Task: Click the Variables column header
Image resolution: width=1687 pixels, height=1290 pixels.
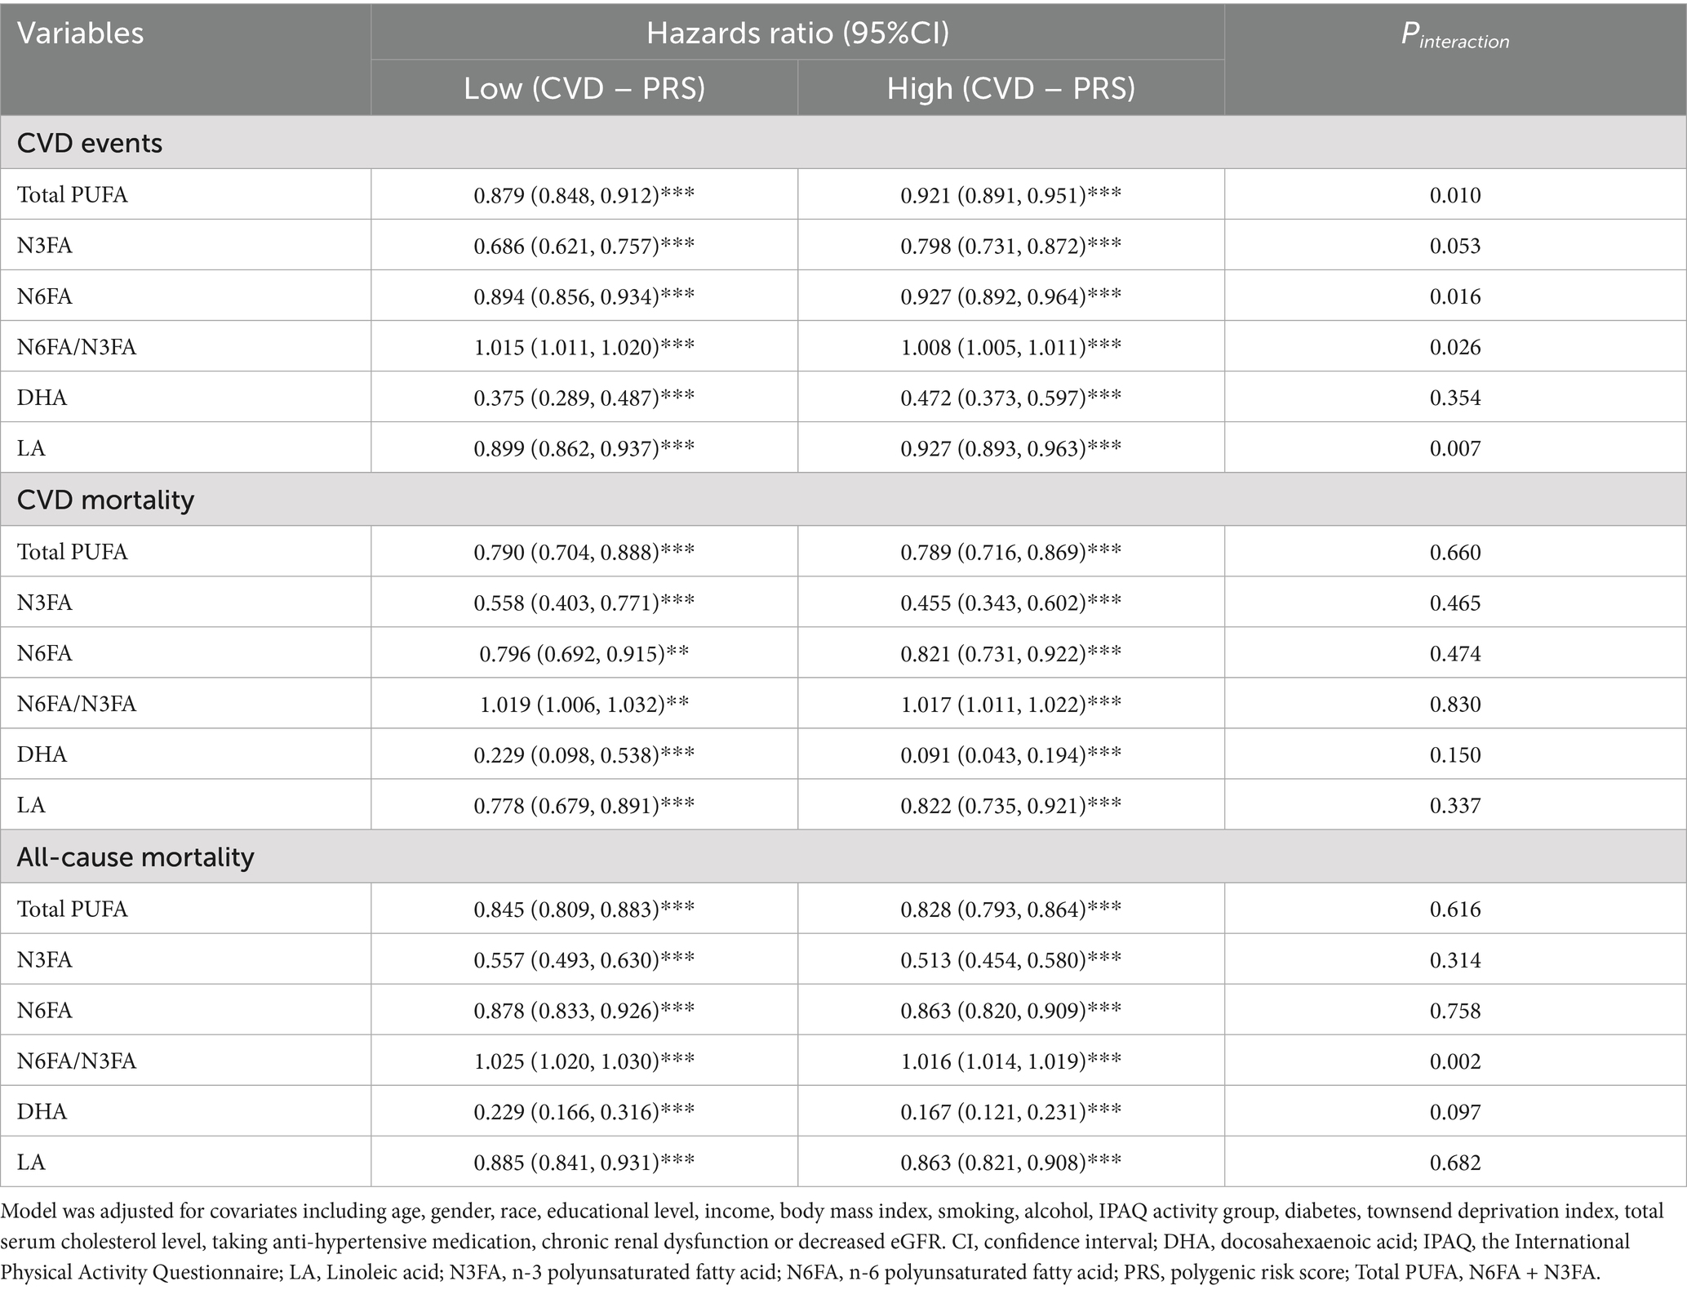Action: [80, 34]
